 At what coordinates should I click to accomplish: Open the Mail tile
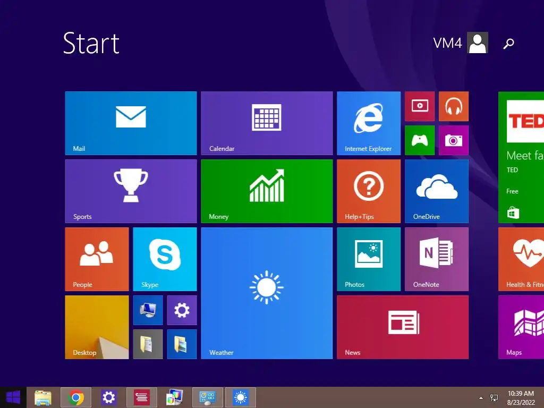(x=131, y=123)
